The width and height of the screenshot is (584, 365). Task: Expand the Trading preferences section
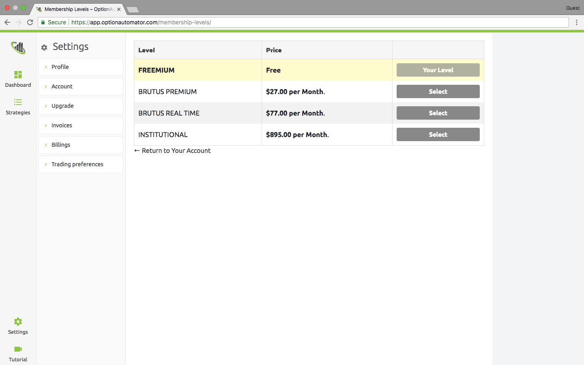[77, 164]
